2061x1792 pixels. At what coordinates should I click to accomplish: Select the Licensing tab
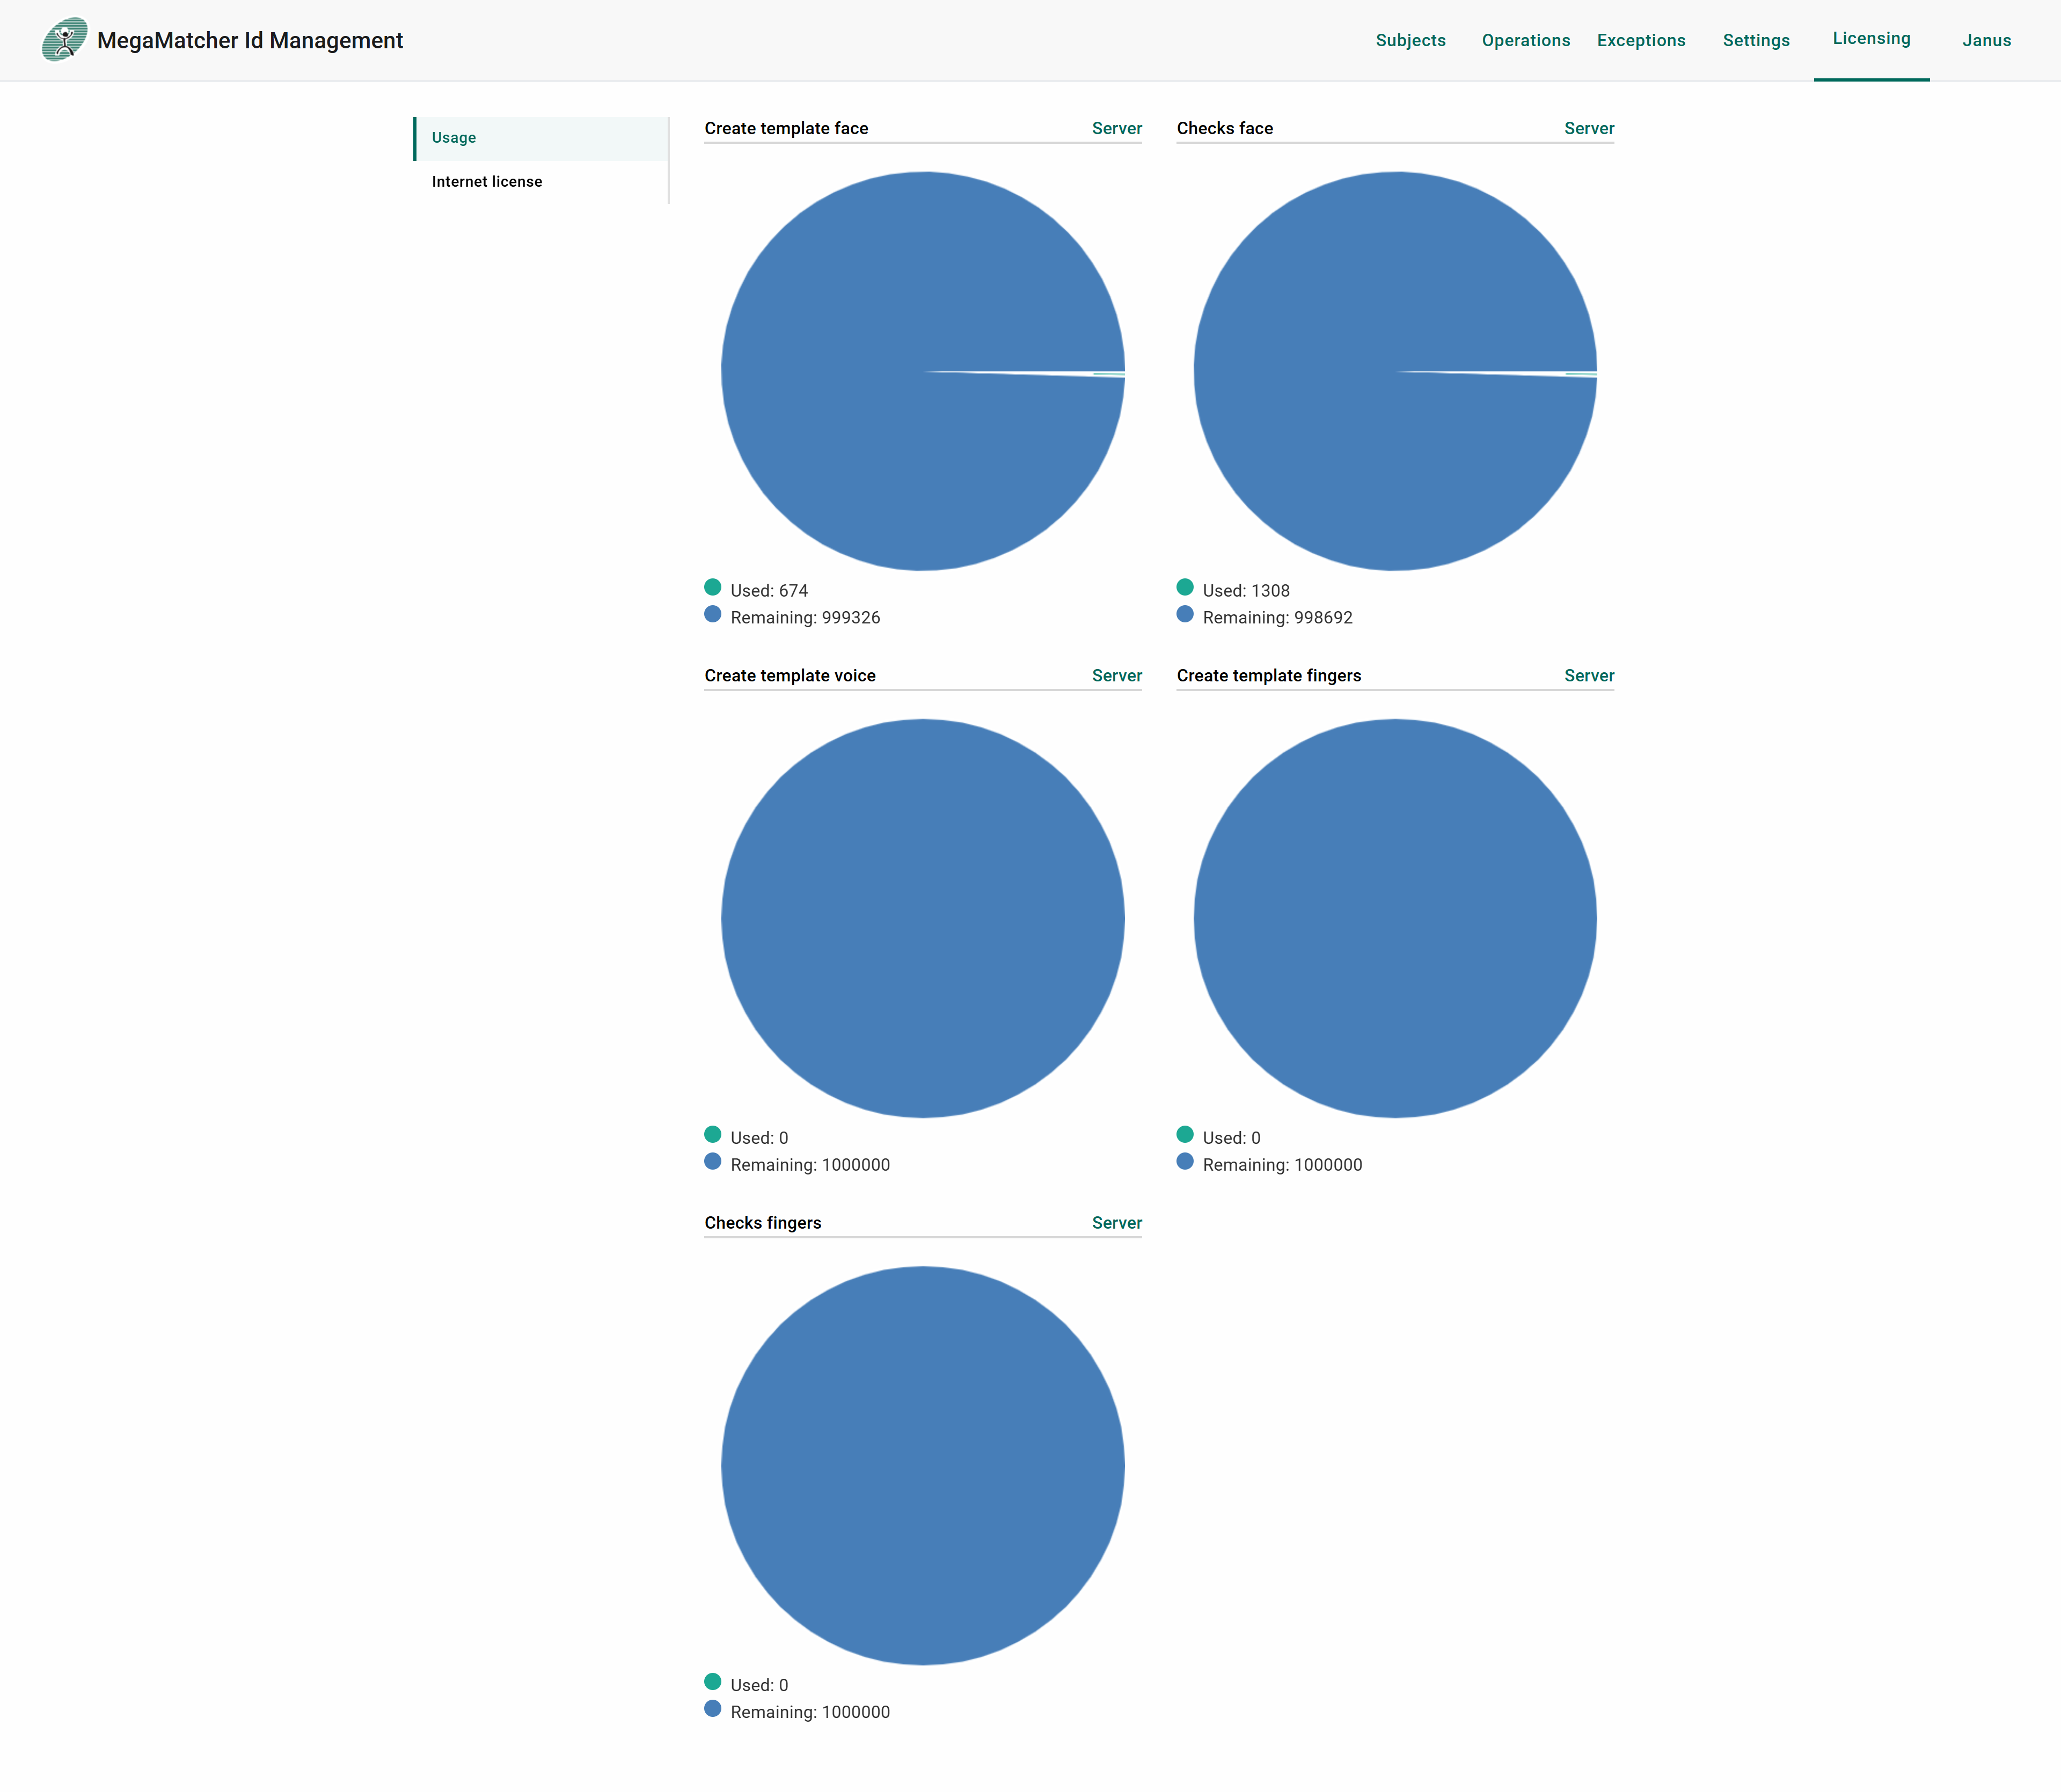tap(1871, 39)
